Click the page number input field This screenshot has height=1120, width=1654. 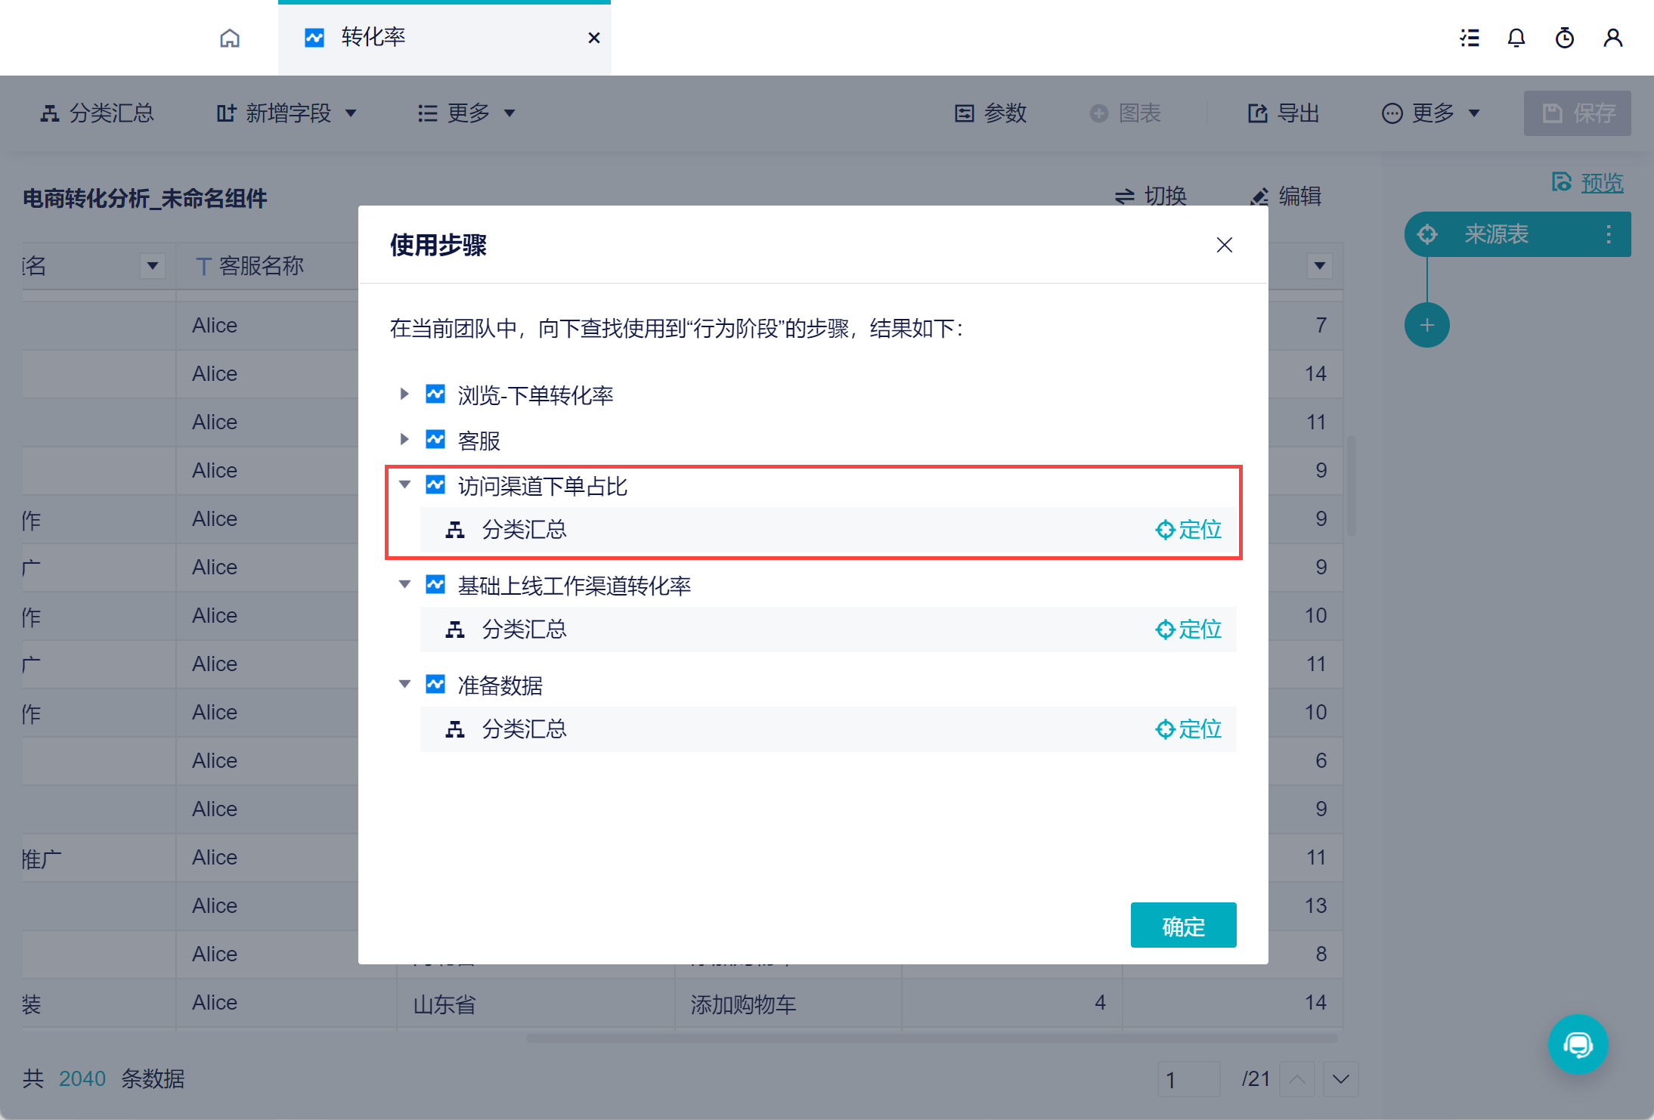coord(1188,1079)
